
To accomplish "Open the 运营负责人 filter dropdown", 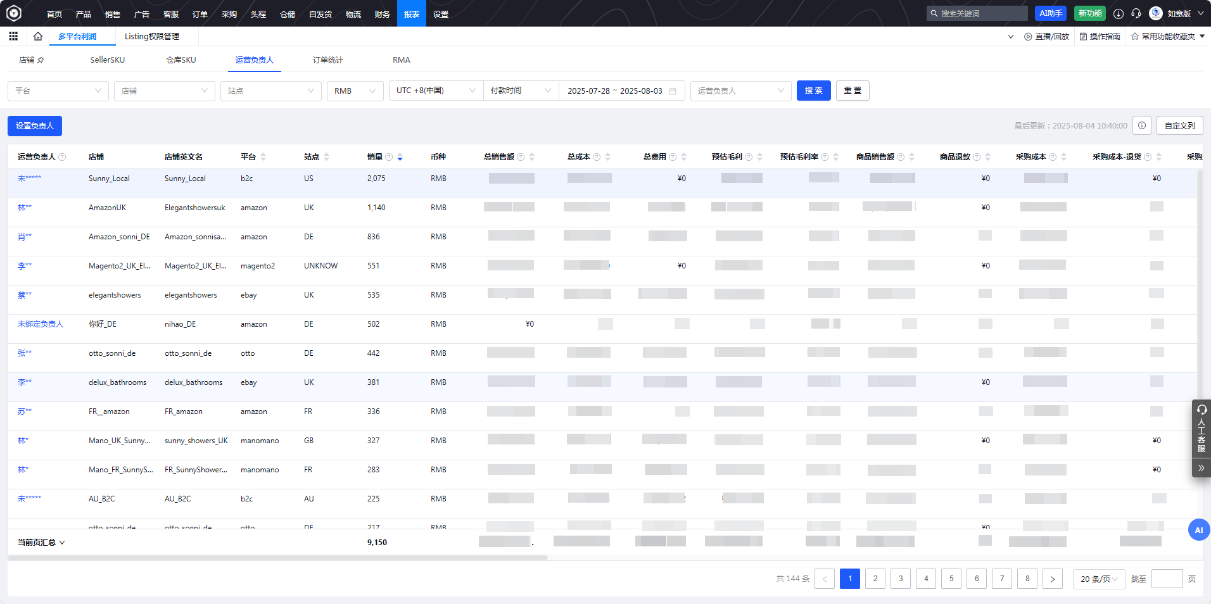I will [741, 91].
